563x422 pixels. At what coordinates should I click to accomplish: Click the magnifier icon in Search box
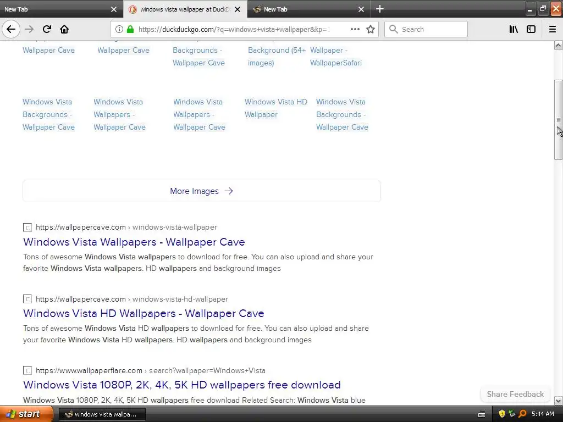[394, 29]
